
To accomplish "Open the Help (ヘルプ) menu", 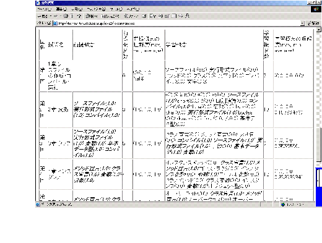I will (133, 9).
